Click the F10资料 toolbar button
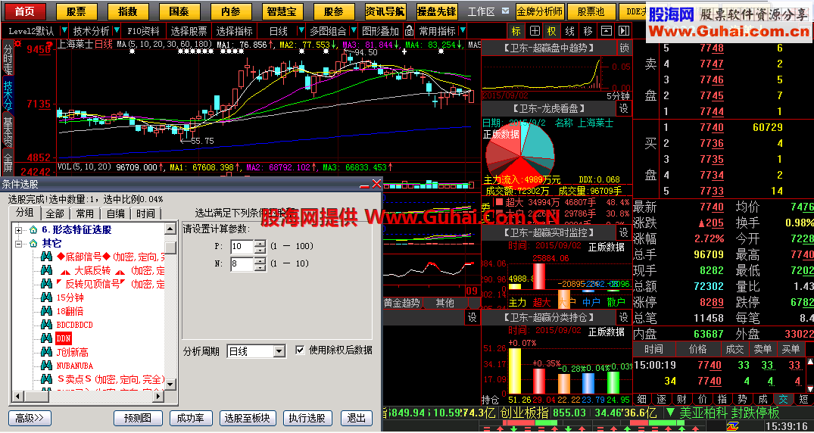The image size is (814, 433). pos(144,30)
